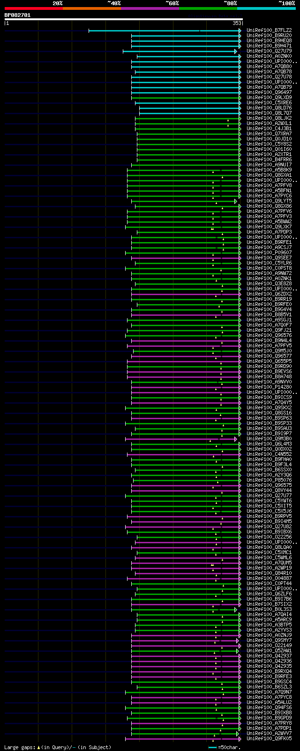Screen dimensions: 300x751
Task: Select hit label UniRef100_B0L3S3
Action: [269, 610]
